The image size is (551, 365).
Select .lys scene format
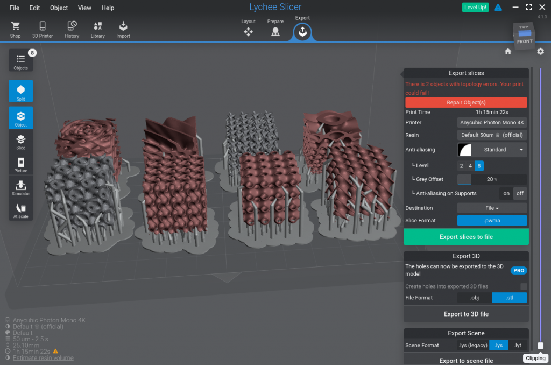coord(499,345)
